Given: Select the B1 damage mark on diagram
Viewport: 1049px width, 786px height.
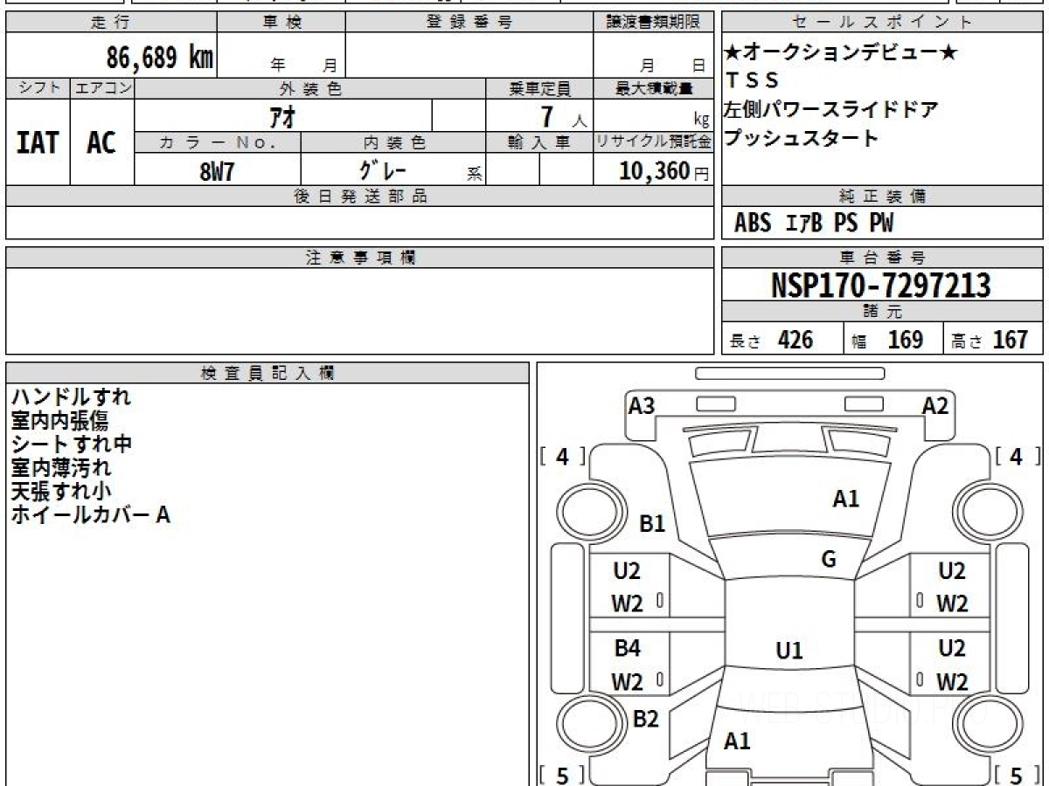Looking at the screenshot, I should point(652,524).
